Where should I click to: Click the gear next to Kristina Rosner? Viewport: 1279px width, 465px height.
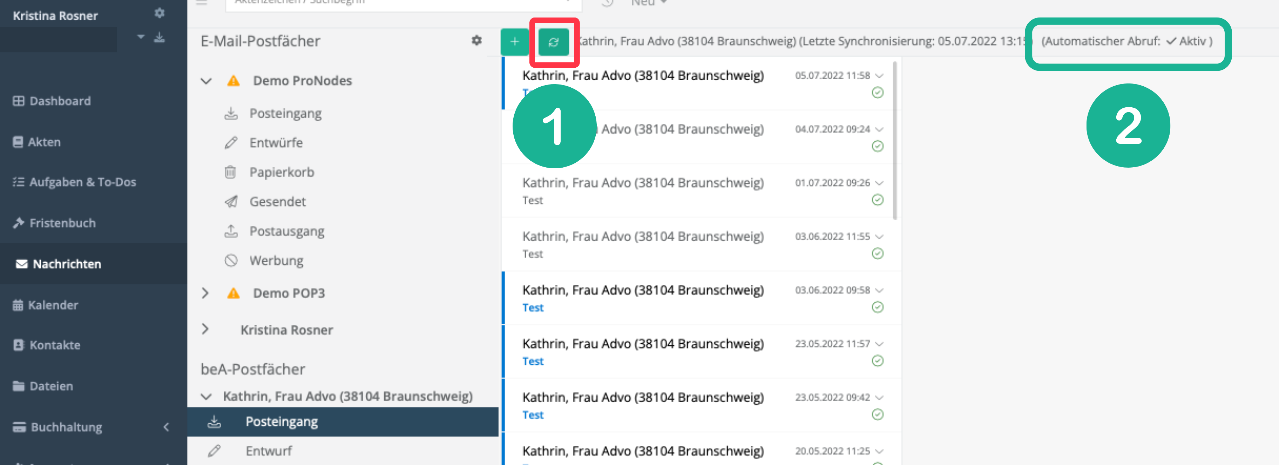159,13
